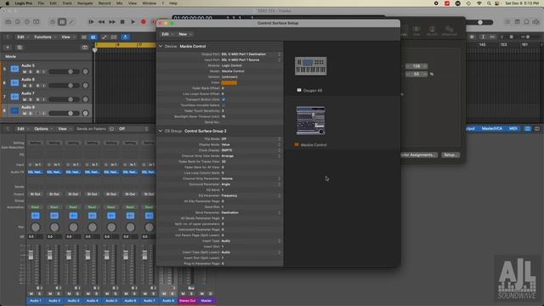Click the flex button in tracks toolbar
This screenshot has width=544, height=306.
[x=114, y=37]
